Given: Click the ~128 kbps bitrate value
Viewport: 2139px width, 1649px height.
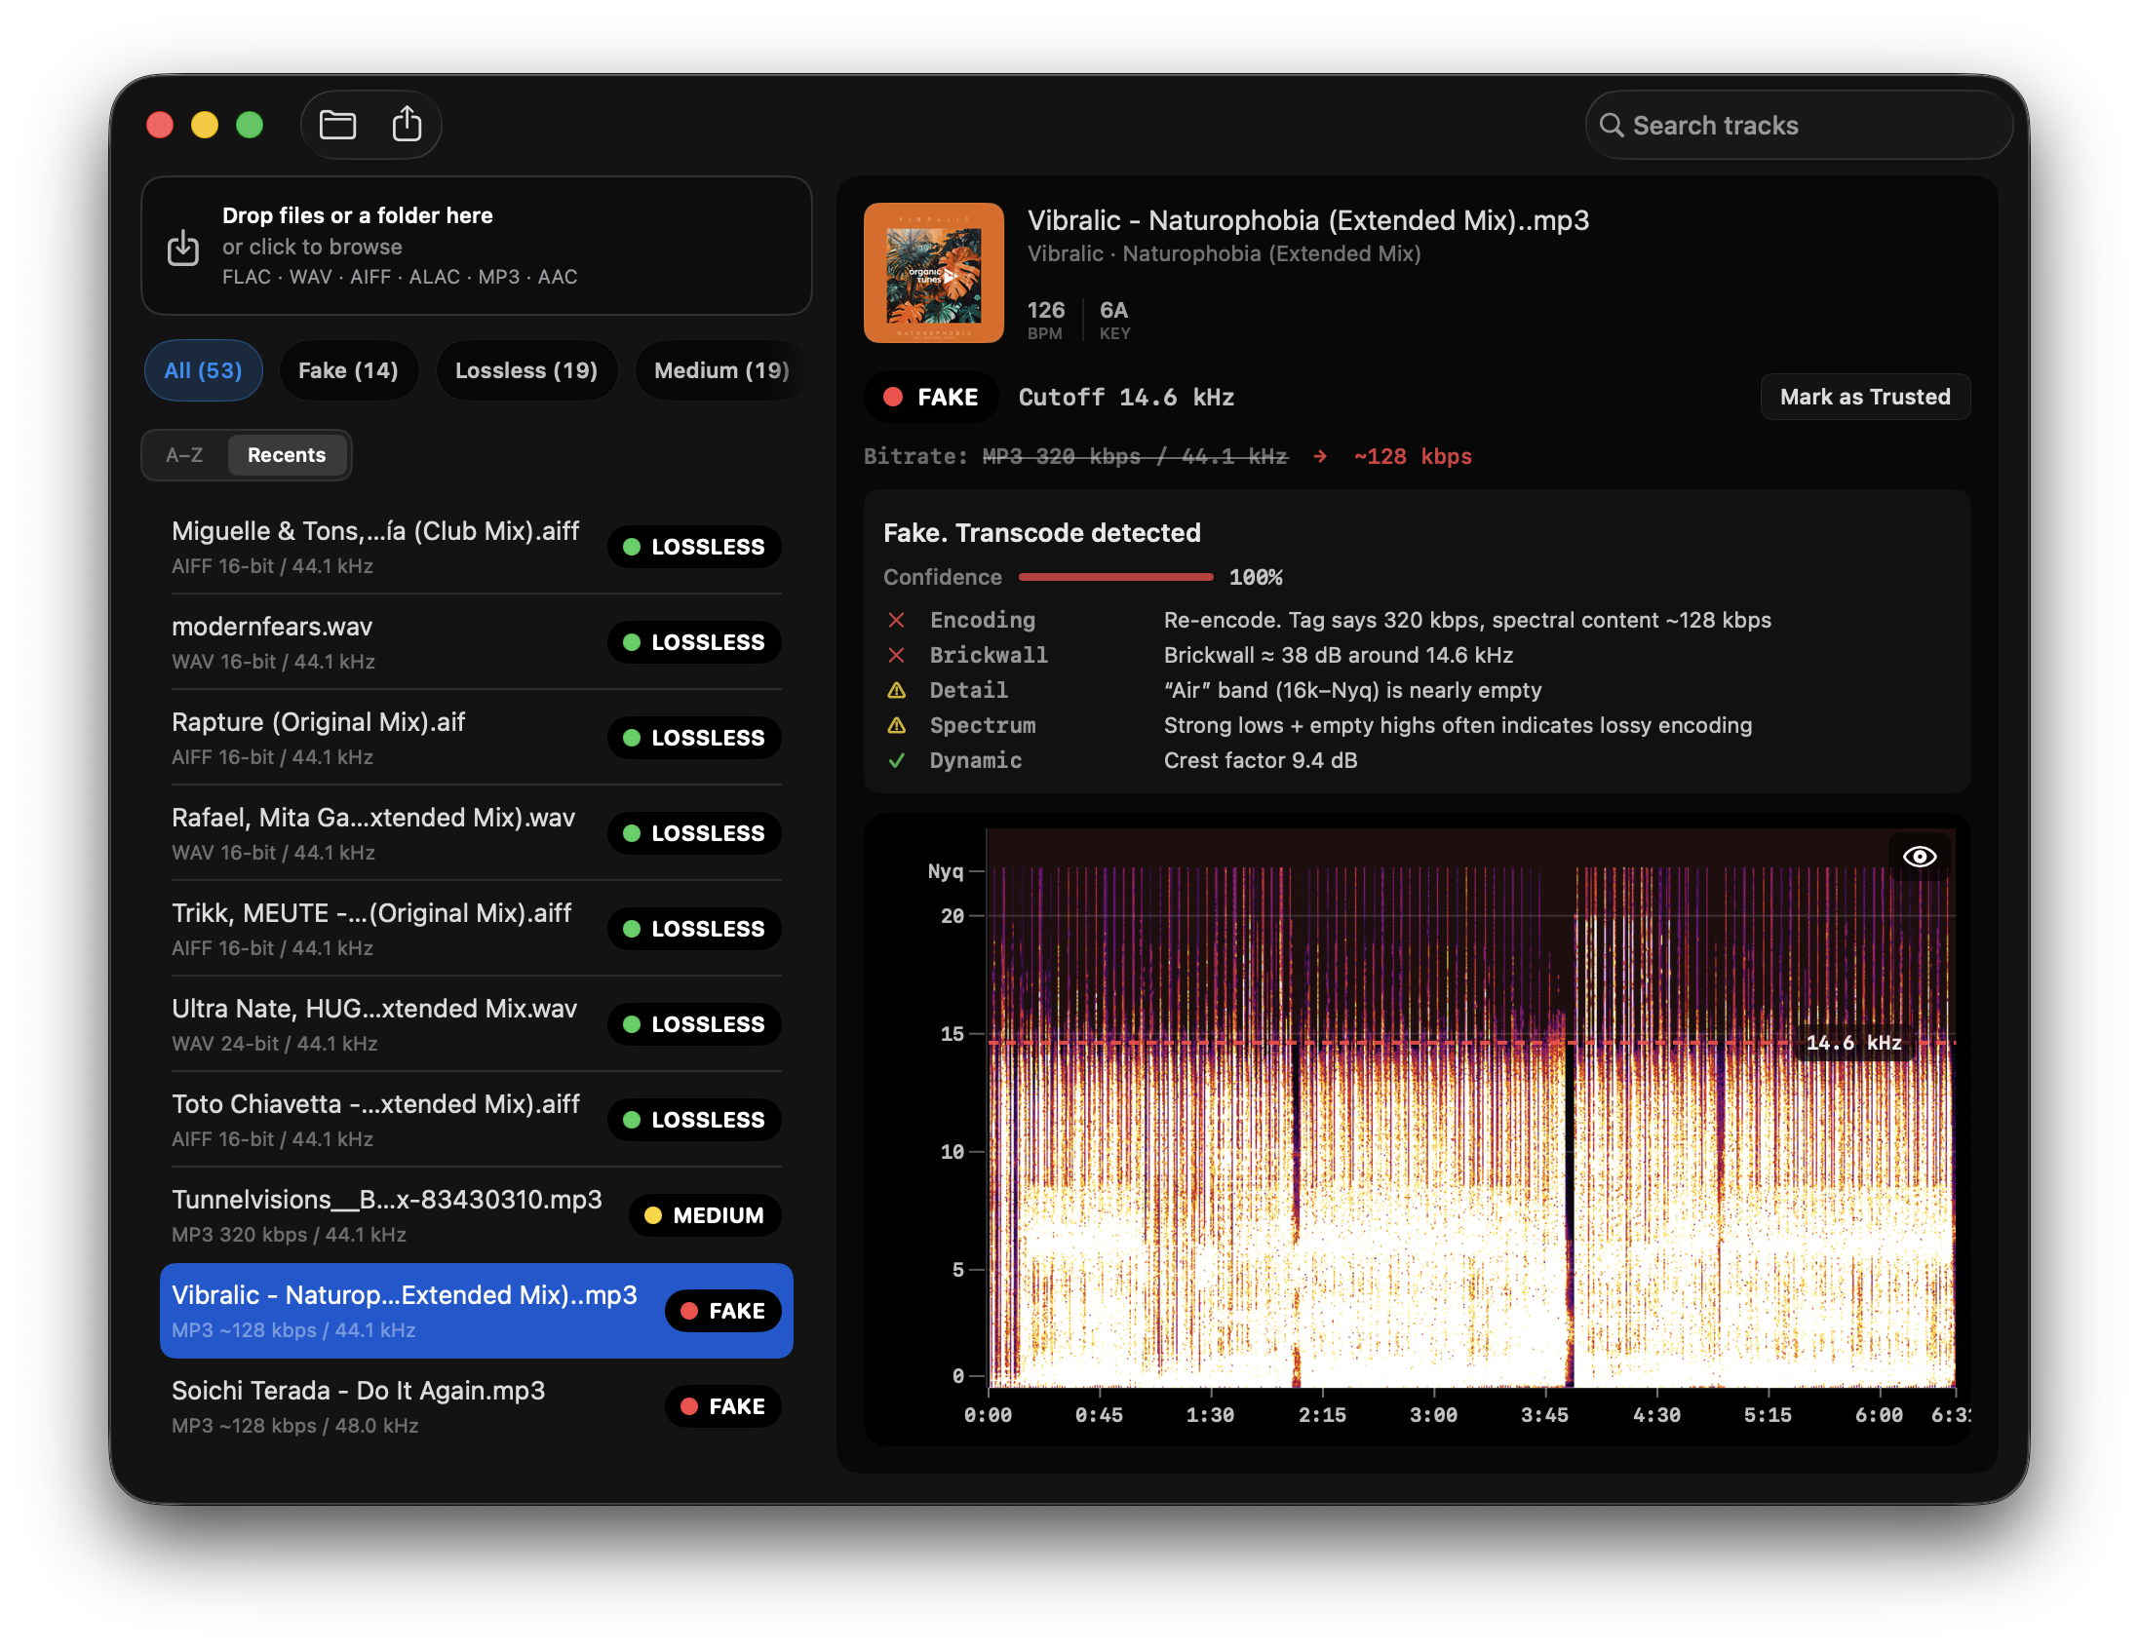Looking at the screenshot, I should coord(1413,456).
